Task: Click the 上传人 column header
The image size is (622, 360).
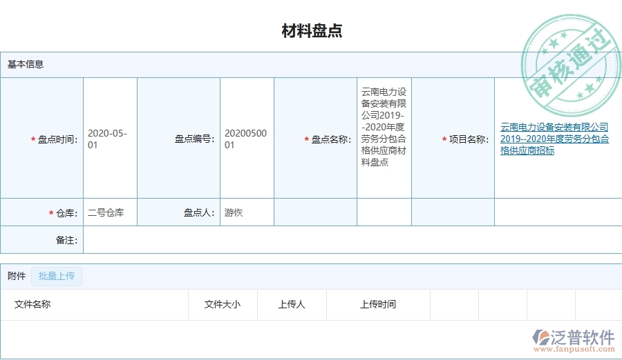Action: pos(292,304)
